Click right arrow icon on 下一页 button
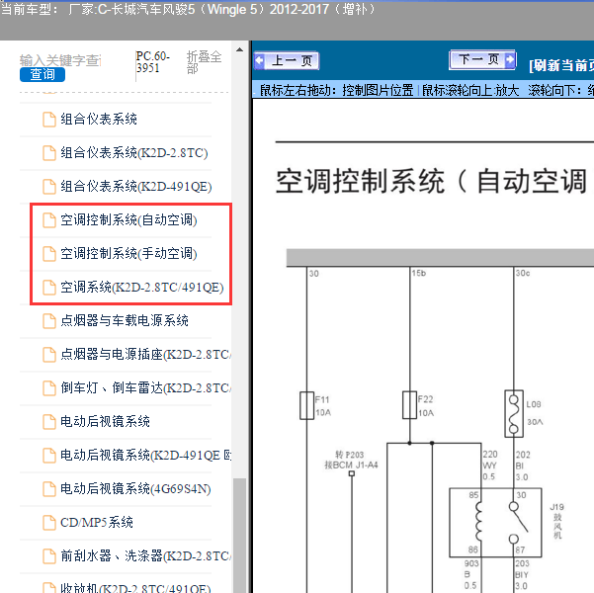This screenshot has height=593, width=594. pos(510,59)
